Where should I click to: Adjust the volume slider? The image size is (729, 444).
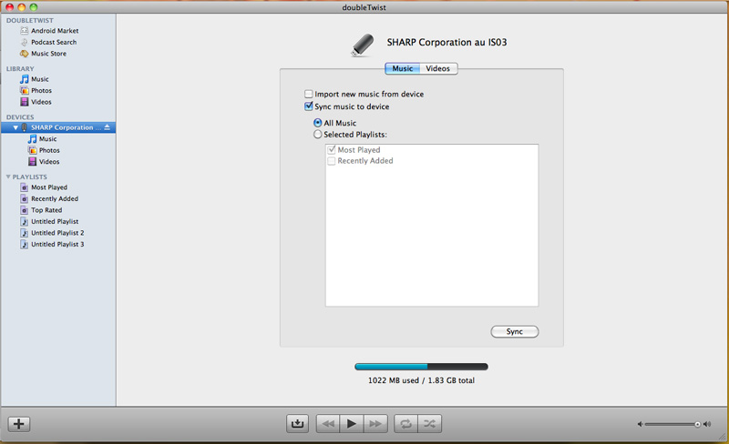(x=673, y=425)
